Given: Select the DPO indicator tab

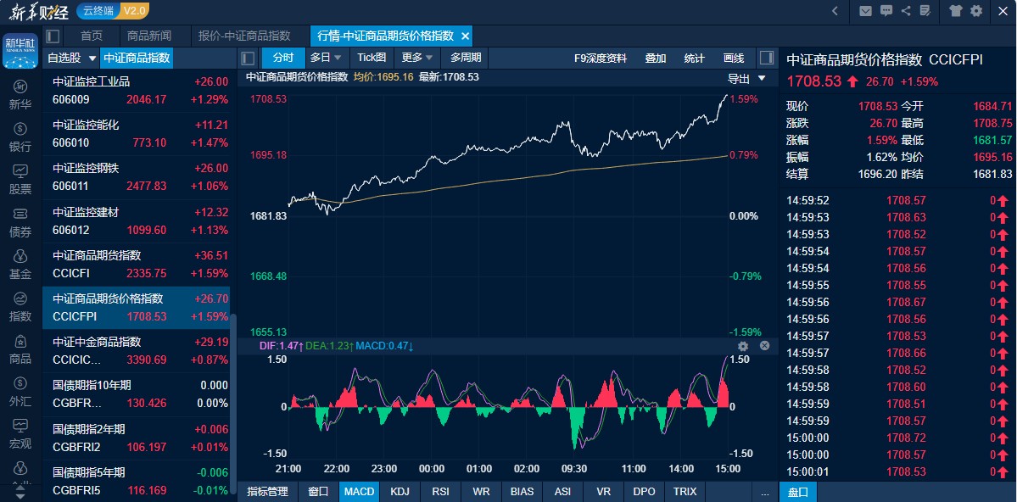Looking at the screenshot, I should [644, 492].
